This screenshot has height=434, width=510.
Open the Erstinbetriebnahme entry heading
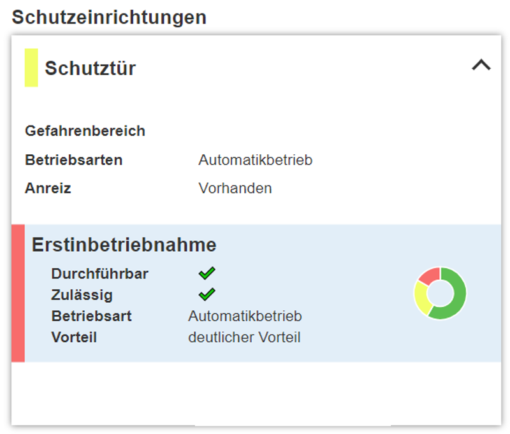pos(124,245)
